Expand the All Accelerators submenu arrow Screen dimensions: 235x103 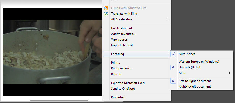pyautogui.click(x=168, y=19)
